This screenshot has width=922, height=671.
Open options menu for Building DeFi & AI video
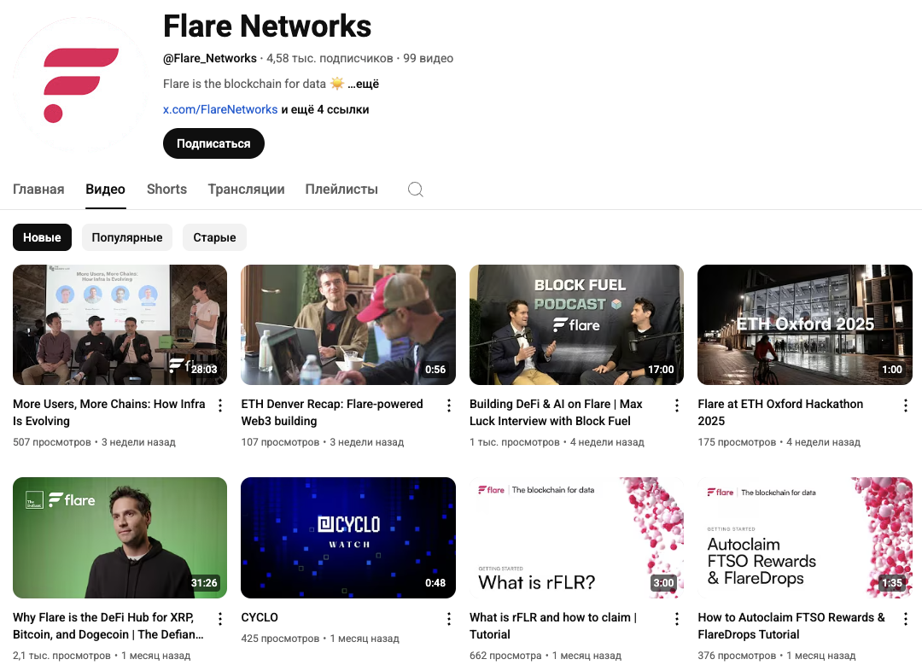pos(677,406)
